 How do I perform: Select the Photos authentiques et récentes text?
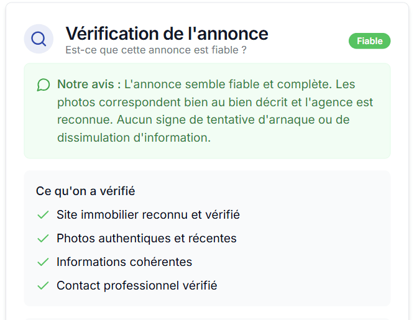click(x=146, y=239)
